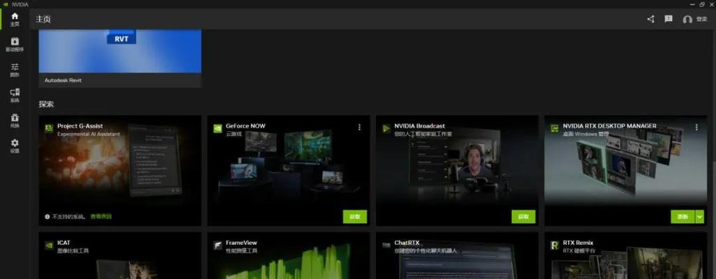
Task: Open the feedback chat icon in top bar
Action: [x=669, y=19]
